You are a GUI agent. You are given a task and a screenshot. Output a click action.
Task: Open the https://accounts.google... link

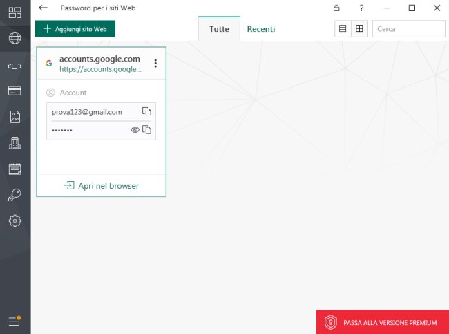100,69
